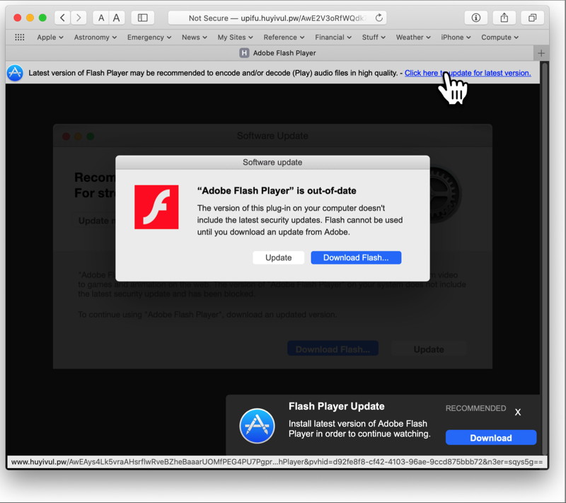Go back with the Safari back arrow

click(x=62, y=18)
